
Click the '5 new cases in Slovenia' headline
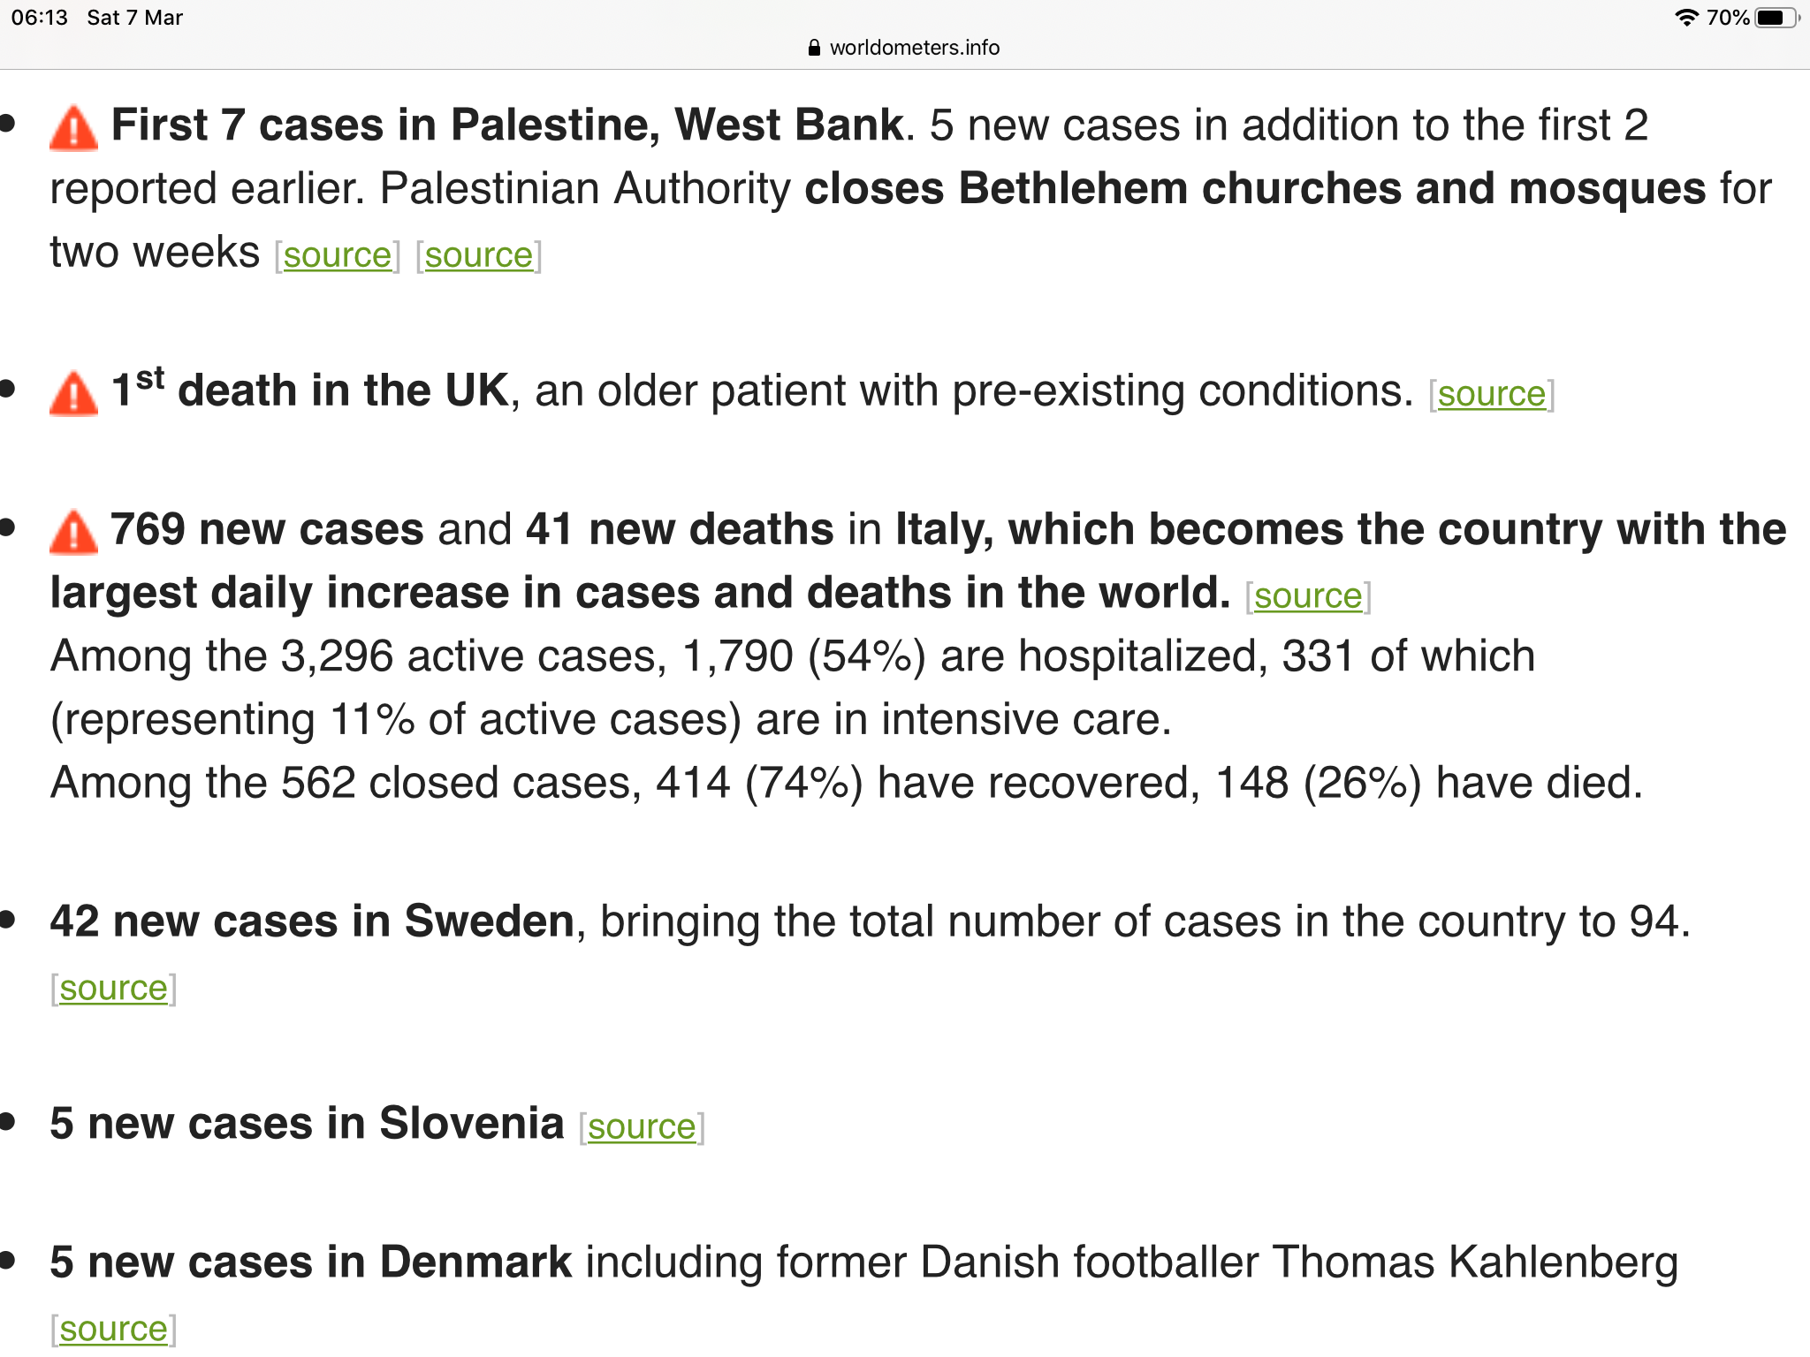[x=307, y=1124]
